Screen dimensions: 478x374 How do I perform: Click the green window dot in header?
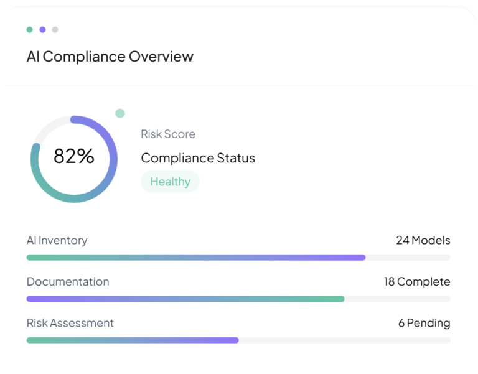coord(30,29)
